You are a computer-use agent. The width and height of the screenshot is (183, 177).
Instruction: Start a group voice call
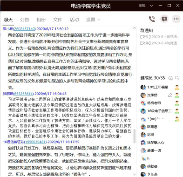point(152,19)
